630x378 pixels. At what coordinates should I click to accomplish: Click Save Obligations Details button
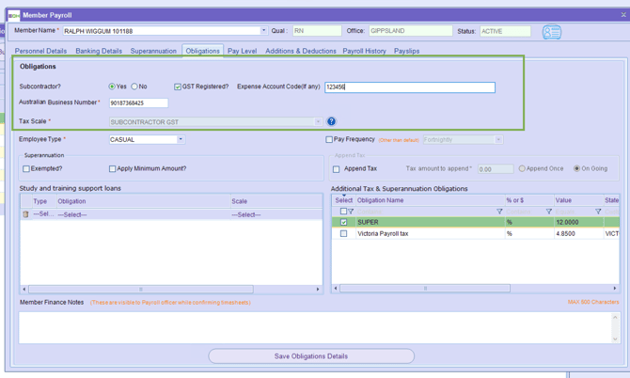coord(311,356)
